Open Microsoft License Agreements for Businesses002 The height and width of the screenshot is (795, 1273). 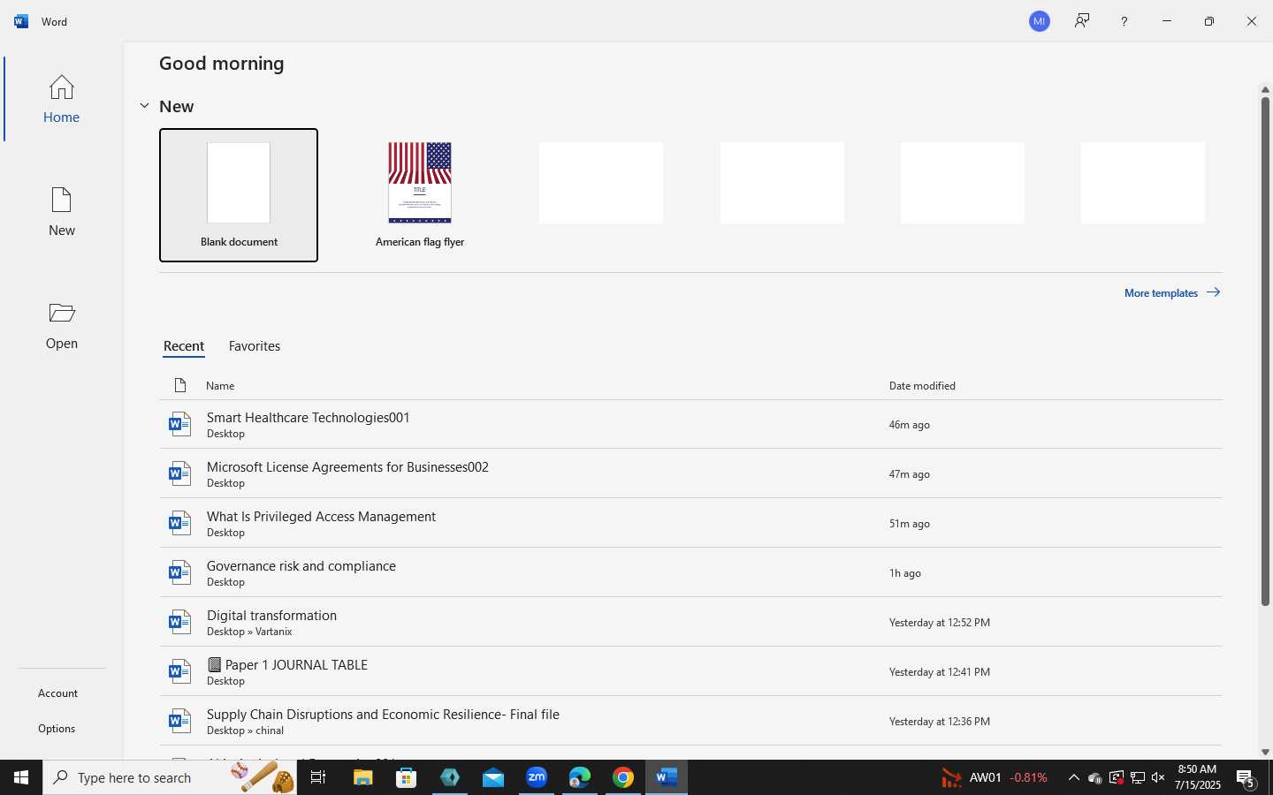tap(690, 473)
